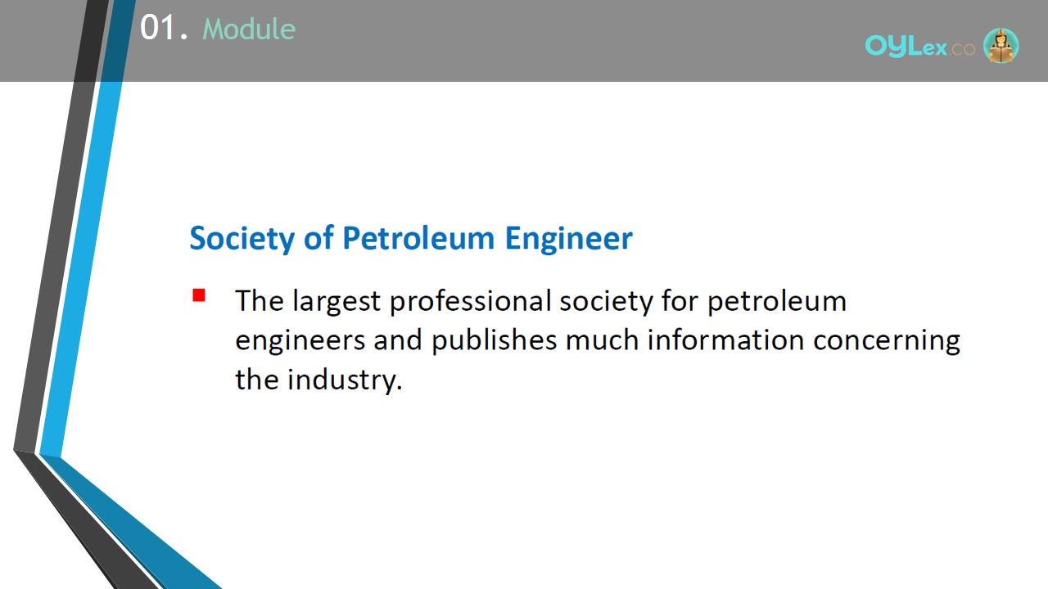
Task: Click the "Module" header label
Action: [249, 29]
